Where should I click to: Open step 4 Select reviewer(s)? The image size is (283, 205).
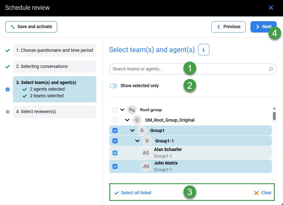coord(54,112)
